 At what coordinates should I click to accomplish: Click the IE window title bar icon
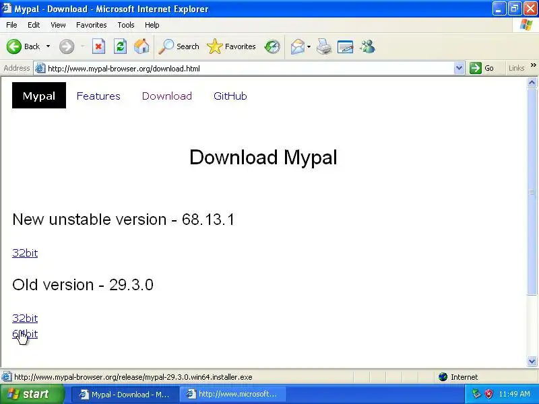click(x=7, y=8)
